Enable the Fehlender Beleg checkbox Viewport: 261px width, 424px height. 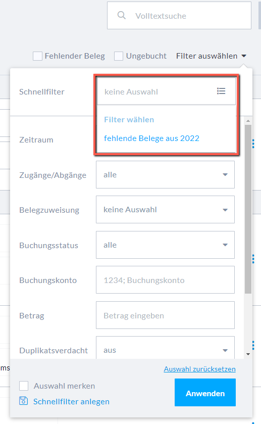(37, 56)
